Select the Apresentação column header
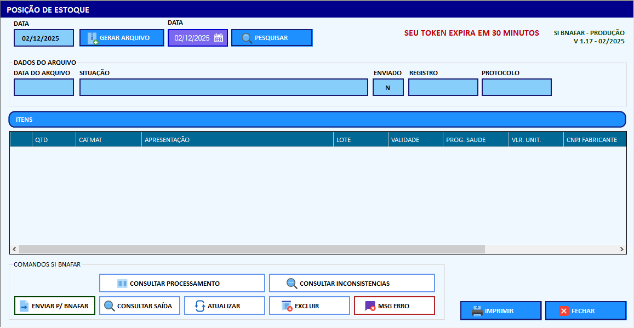The height and width of the screenshot is (328, 634). [167, 140]
